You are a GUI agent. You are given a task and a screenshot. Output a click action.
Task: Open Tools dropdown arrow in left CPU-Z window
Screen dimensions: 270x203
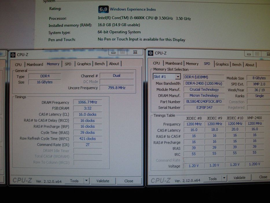(86, 181)
